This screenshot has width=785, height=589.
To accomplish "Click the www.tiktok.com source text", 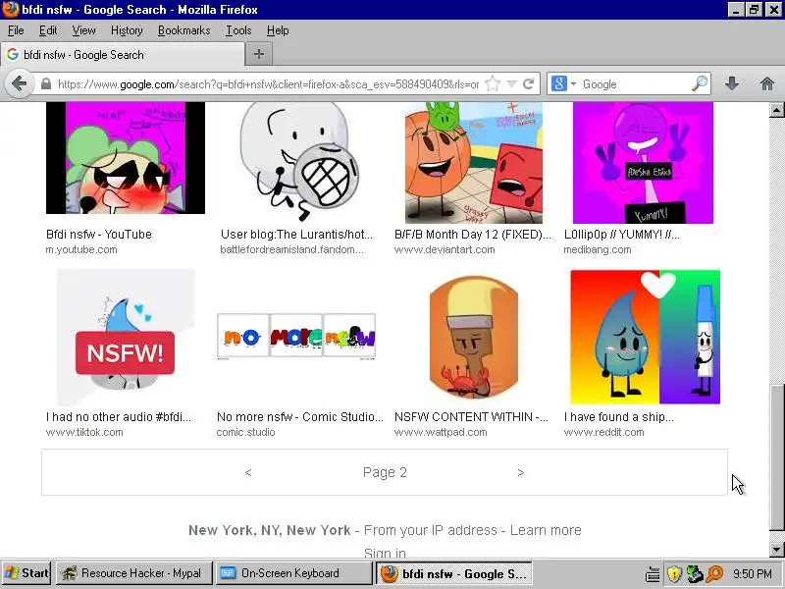I will click(x=84, y=432).
